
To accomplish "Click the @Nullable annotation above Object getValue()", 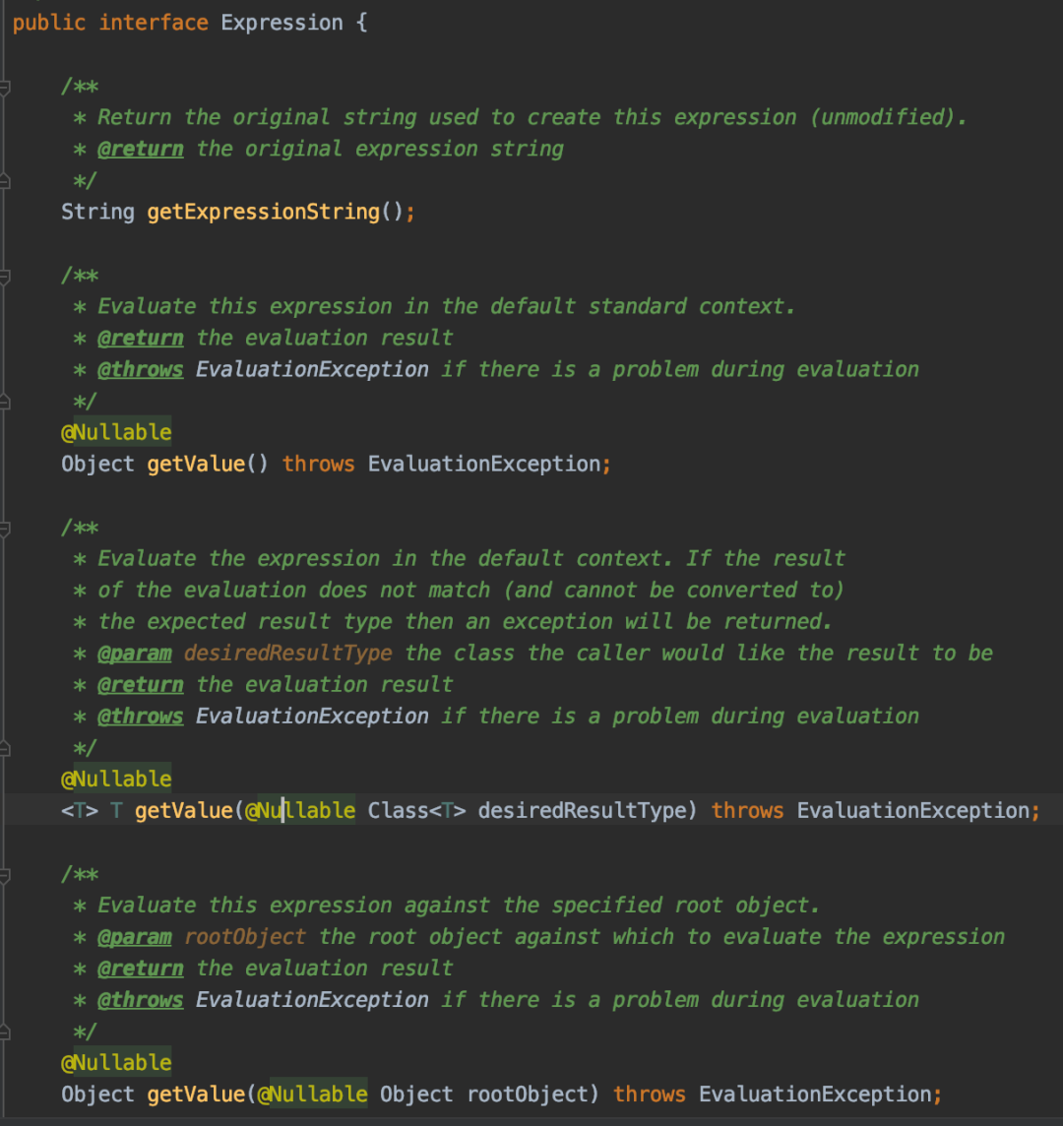I will pos(116,432).
